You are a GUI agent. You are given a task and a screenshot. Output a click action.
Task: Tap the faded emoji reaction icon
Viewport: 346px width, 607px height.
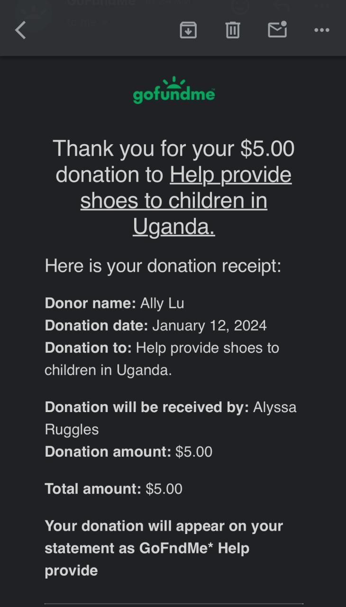240,7
